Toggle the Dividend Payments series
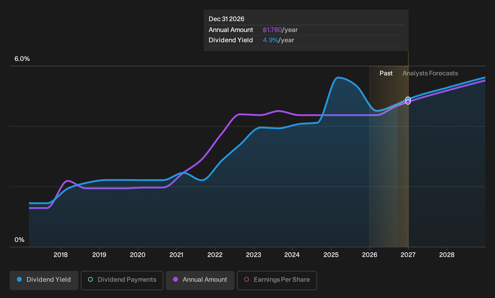The height and width of the screenshot is (298, 495). [x=122, y=280]
